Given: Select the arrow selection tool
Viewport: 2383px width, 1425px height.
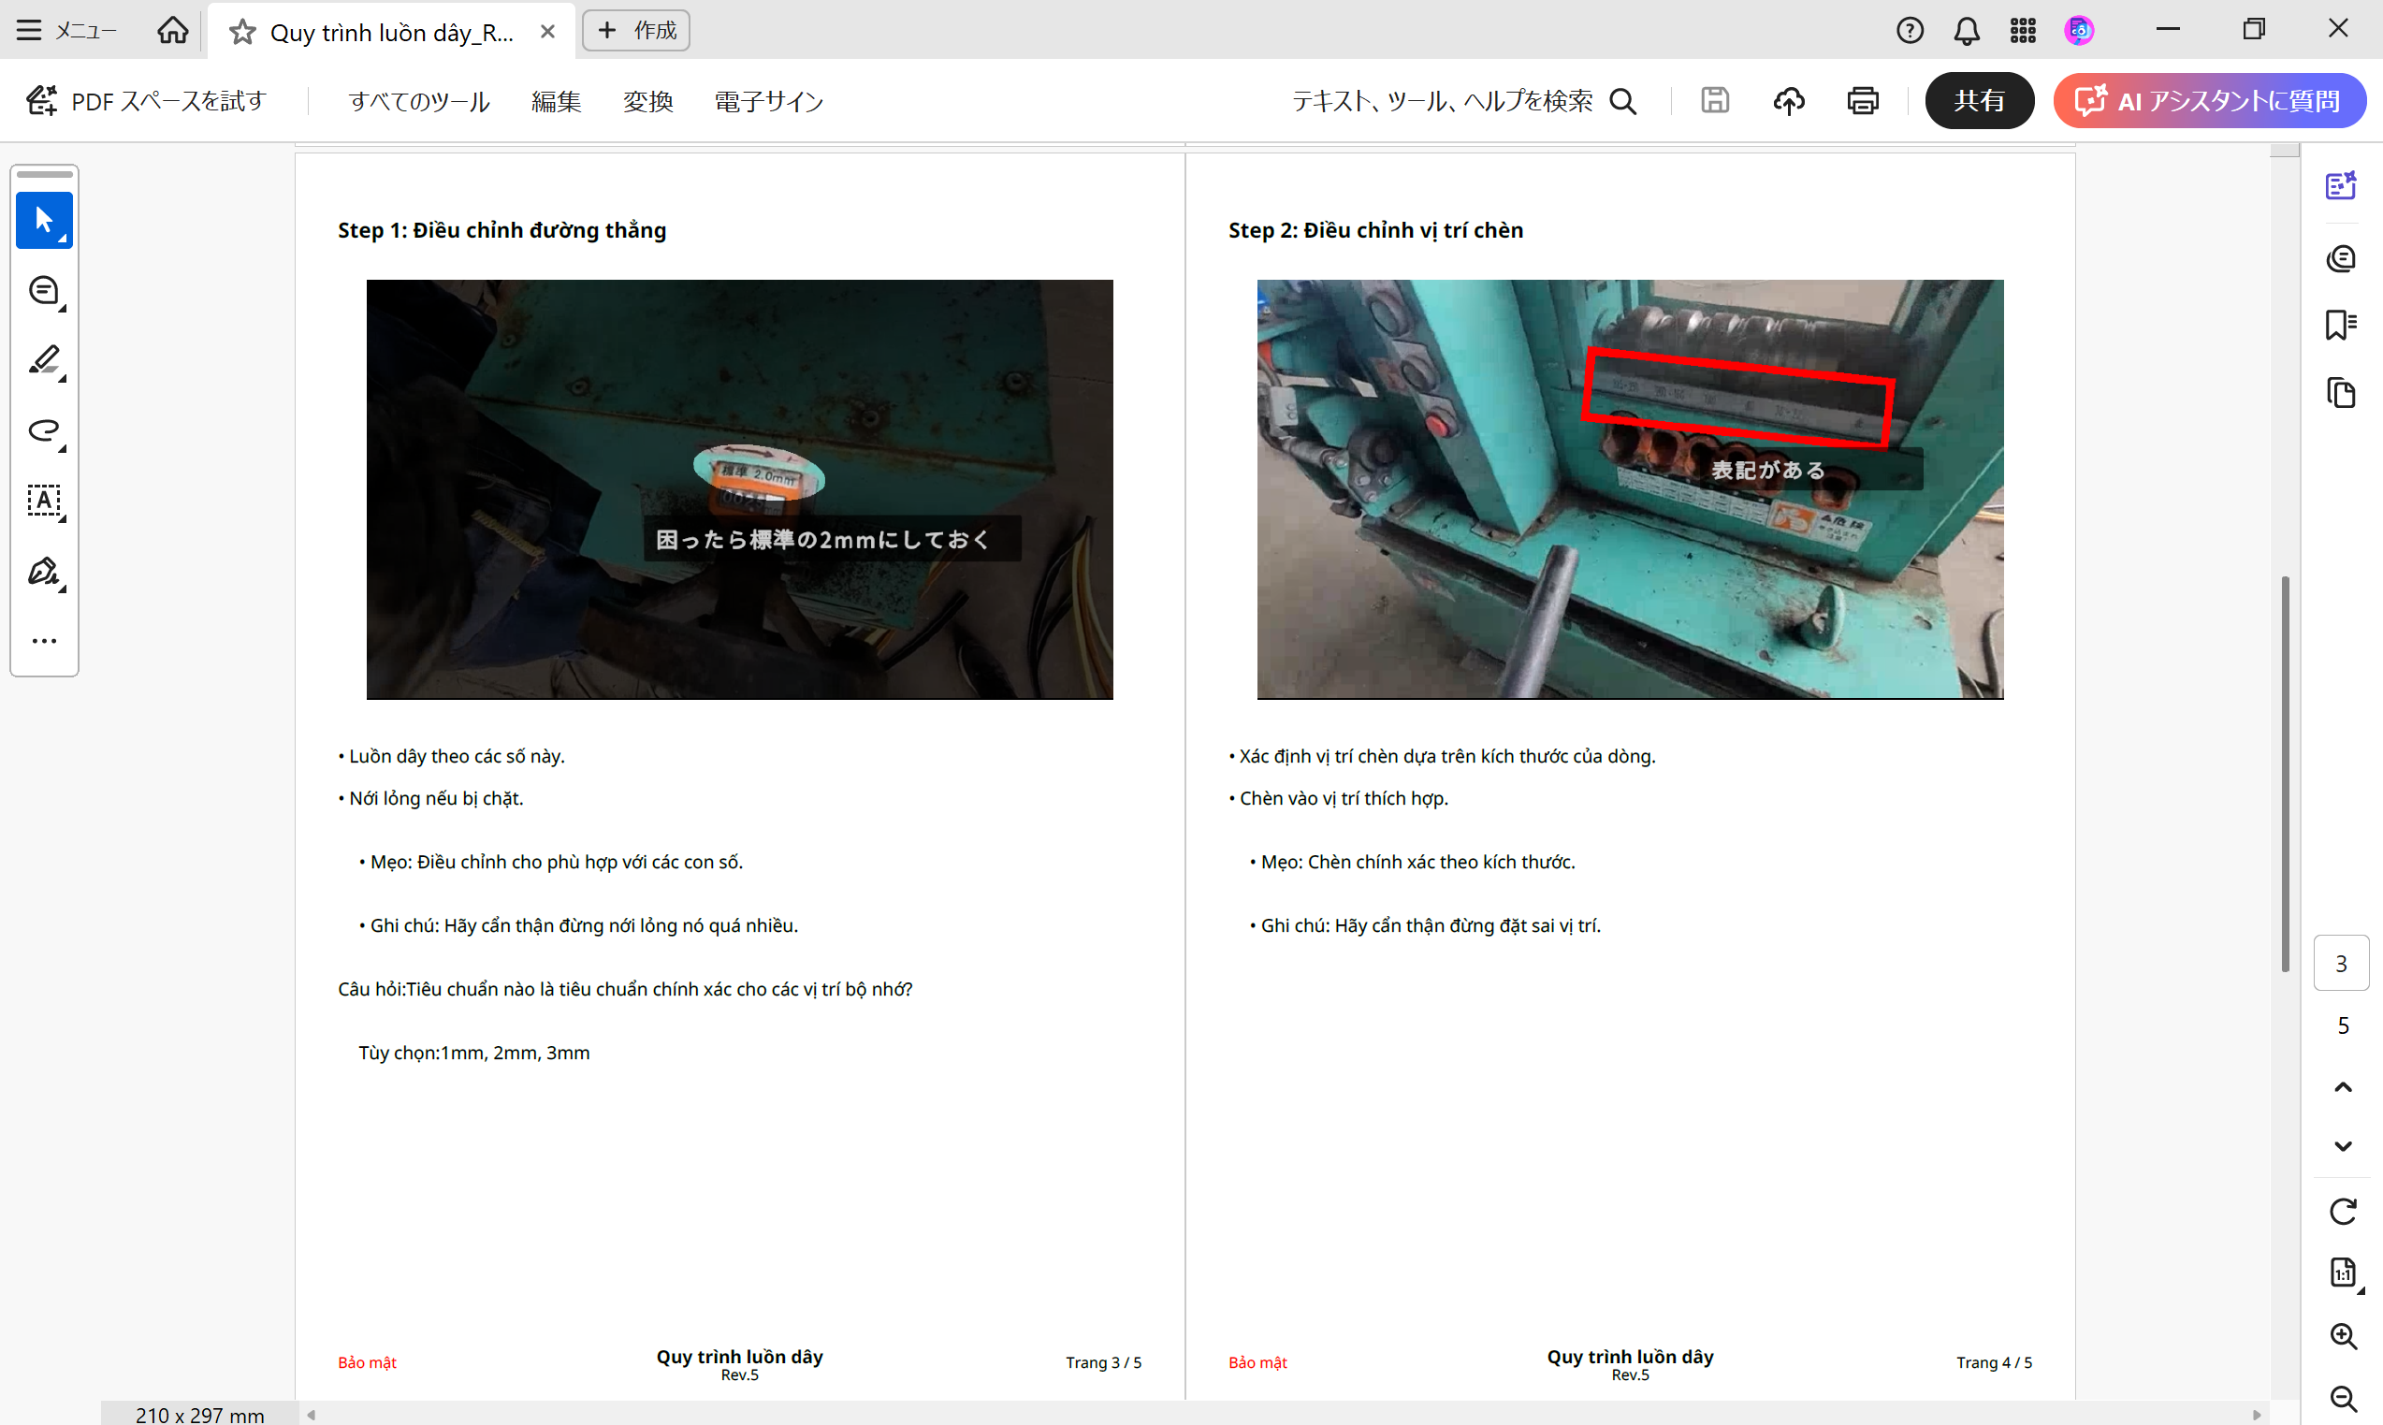Looking at the screenshot, I should click(44, 220).
